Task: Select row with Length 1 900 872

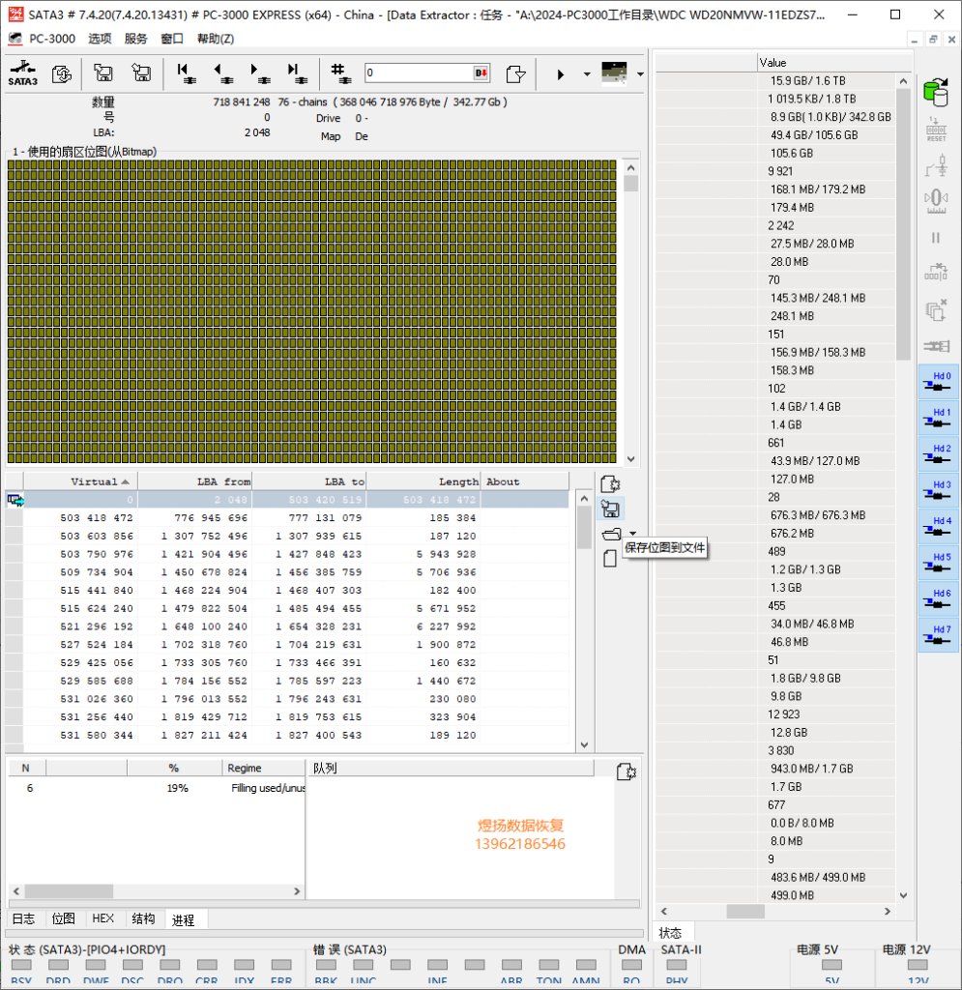Action: pos(286,645)
